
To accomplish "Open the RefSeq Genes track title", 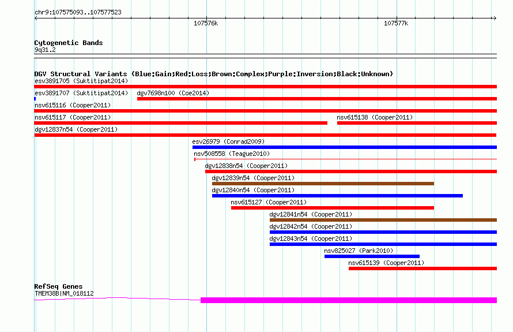I will tap(58, 286).
